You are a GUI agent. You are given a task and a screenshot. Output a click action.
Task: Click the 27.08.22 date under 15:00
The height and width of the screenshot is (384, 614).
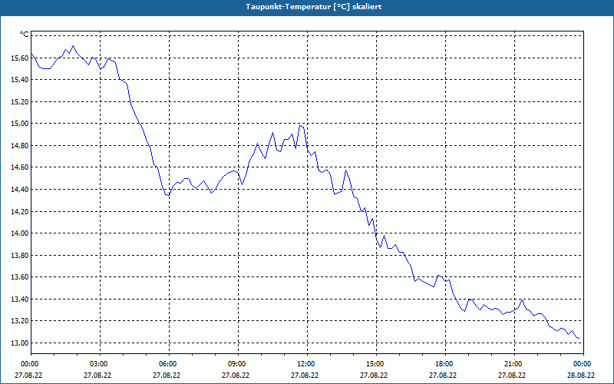(x=374, y=376)
